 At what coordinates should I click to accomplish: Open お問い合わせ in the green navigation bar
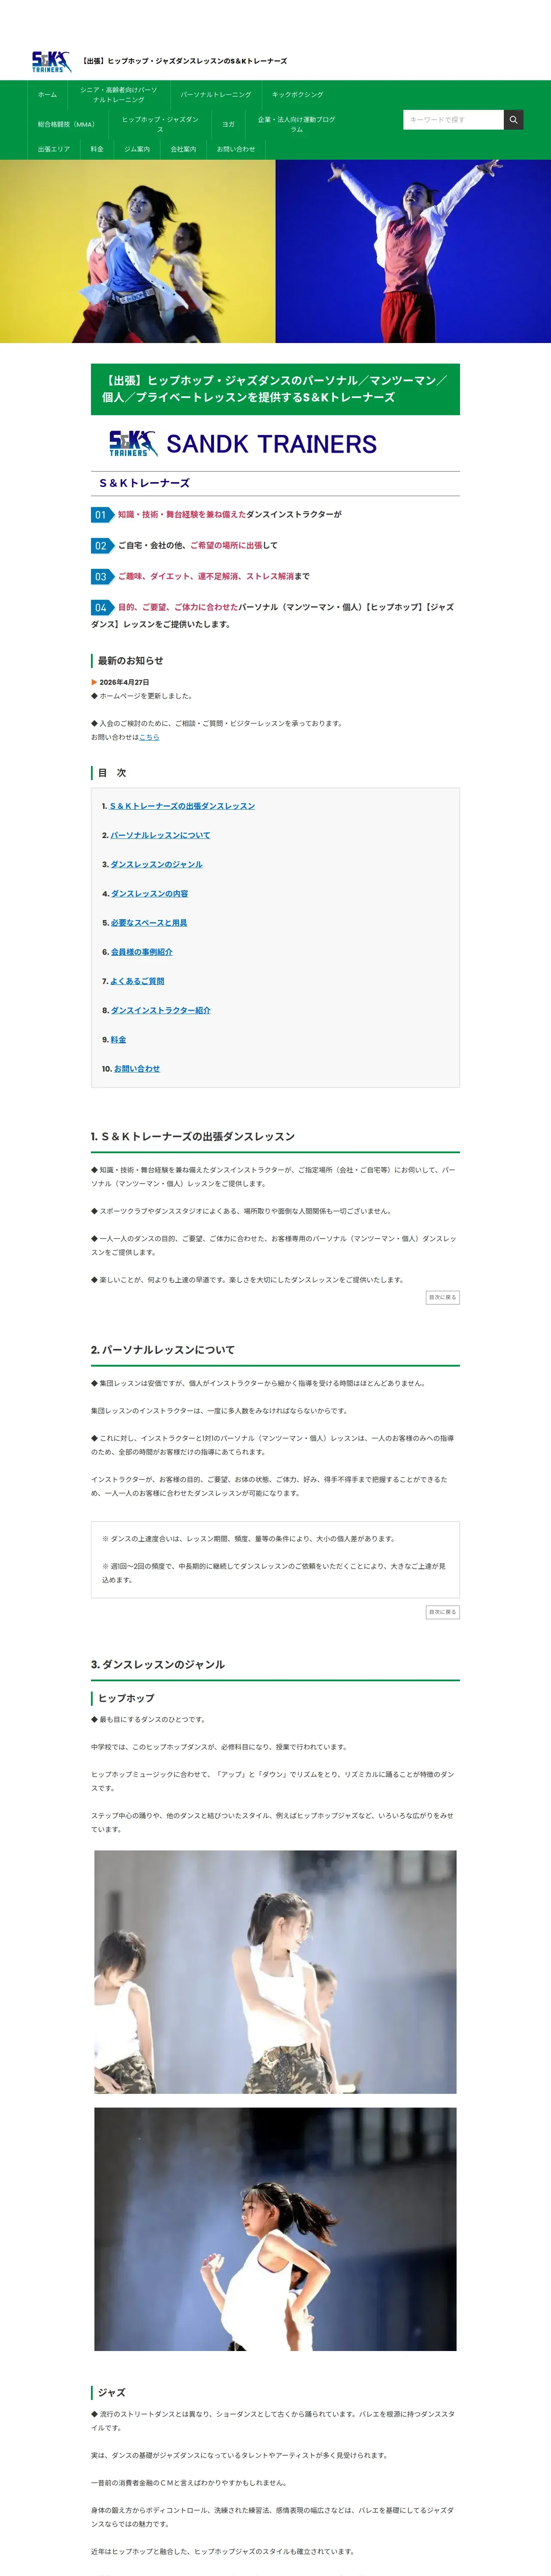tap(236, 149)
